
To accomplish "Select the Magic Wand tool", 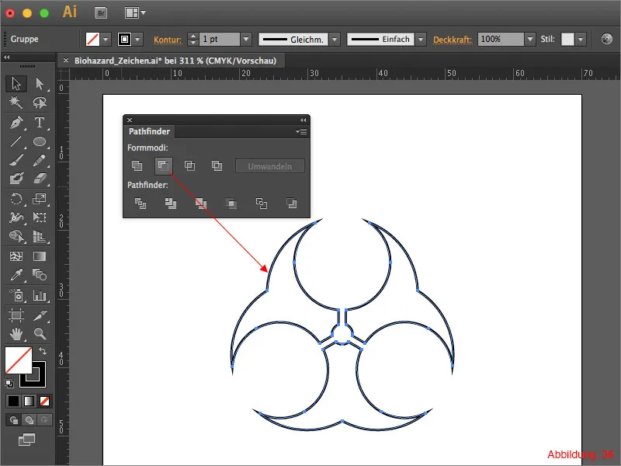I will click(x=16, y=103).
